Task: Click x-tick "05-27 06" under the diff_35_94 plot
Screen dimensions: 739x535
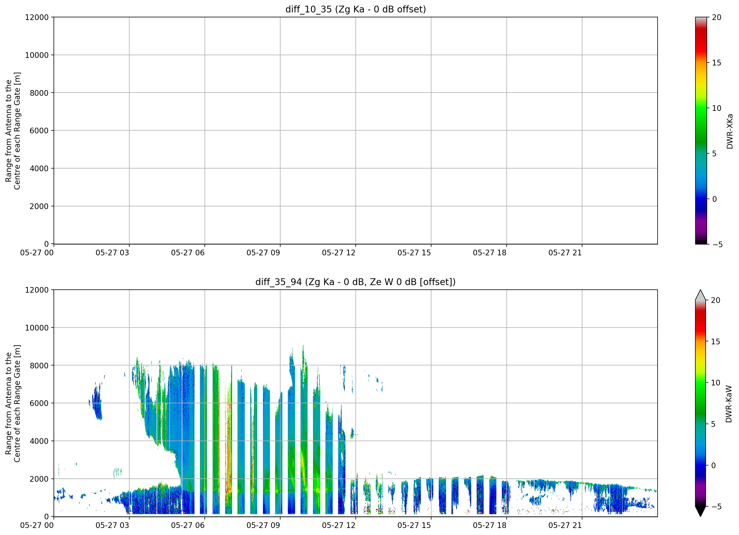Action: coord(188,526)
